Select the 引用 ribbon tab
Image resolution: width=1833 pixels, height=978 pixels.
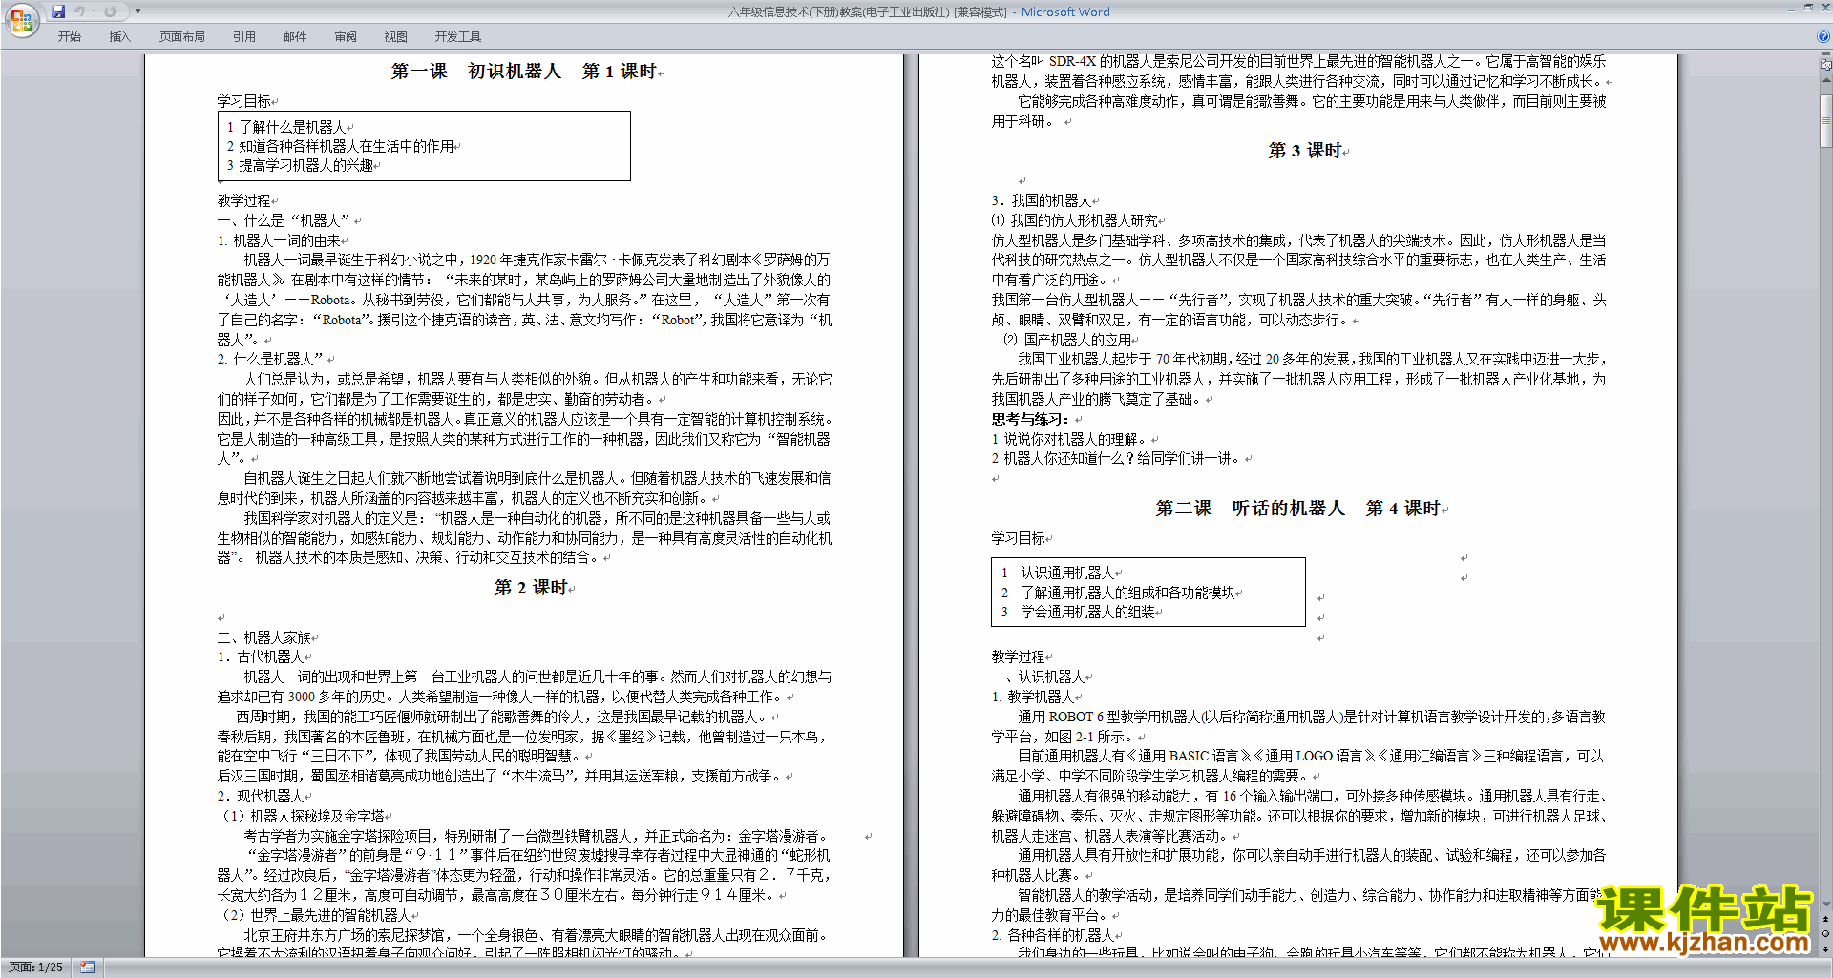[243, 36]
